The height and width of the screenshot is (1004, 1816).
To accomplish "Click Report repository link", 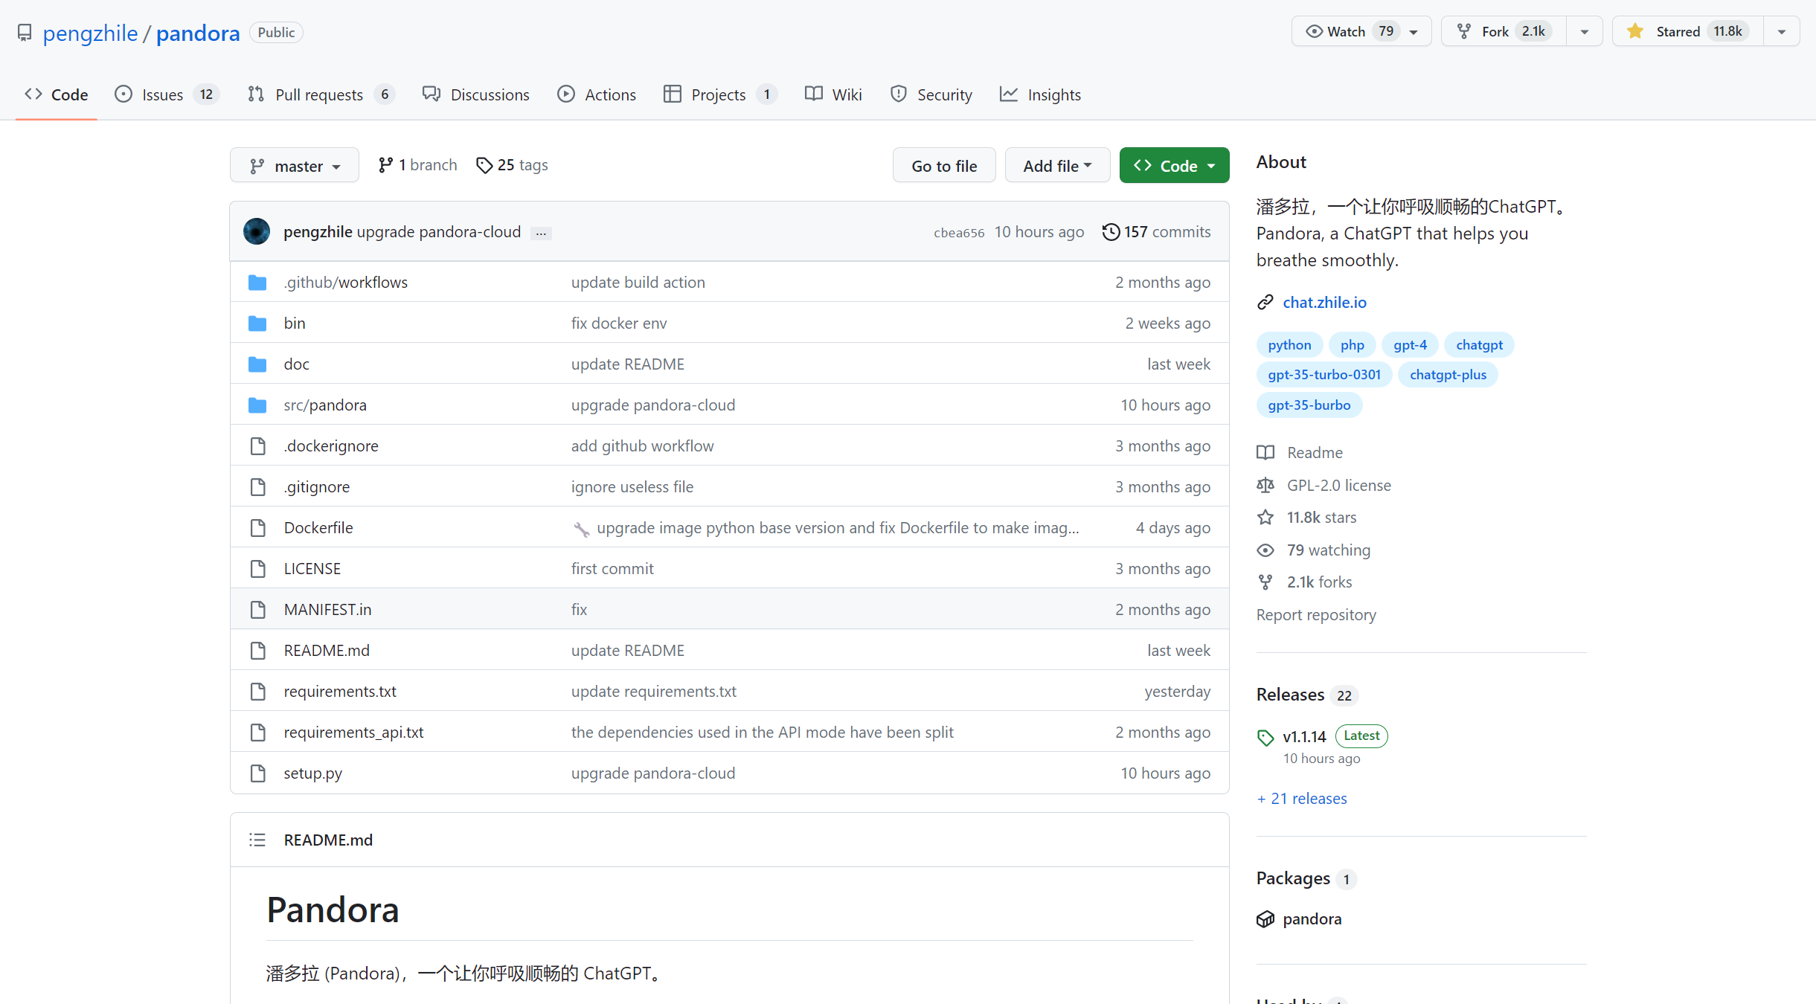I will point(1316,615).
